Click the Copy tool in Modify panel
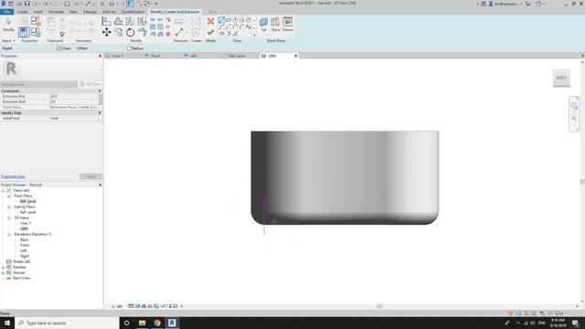Image resolution: width=585 pixels, height=329 pixels. pyautogui.click(x=118, y=33)
